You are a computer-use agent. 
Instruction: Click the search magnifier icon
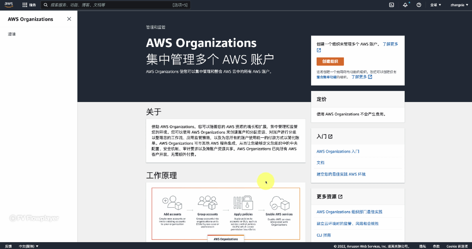click(x=46, y=5)
